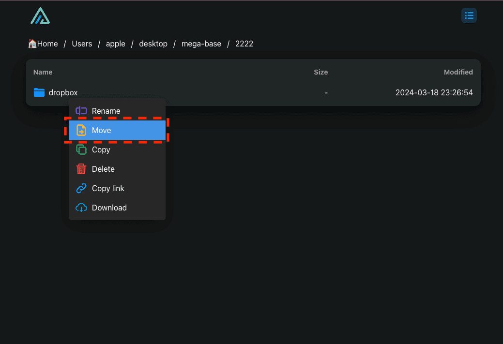The height and width of the screenshot is (344, 503).
Task: Click the Rename icon in context menu
Action: coord(81,111)
